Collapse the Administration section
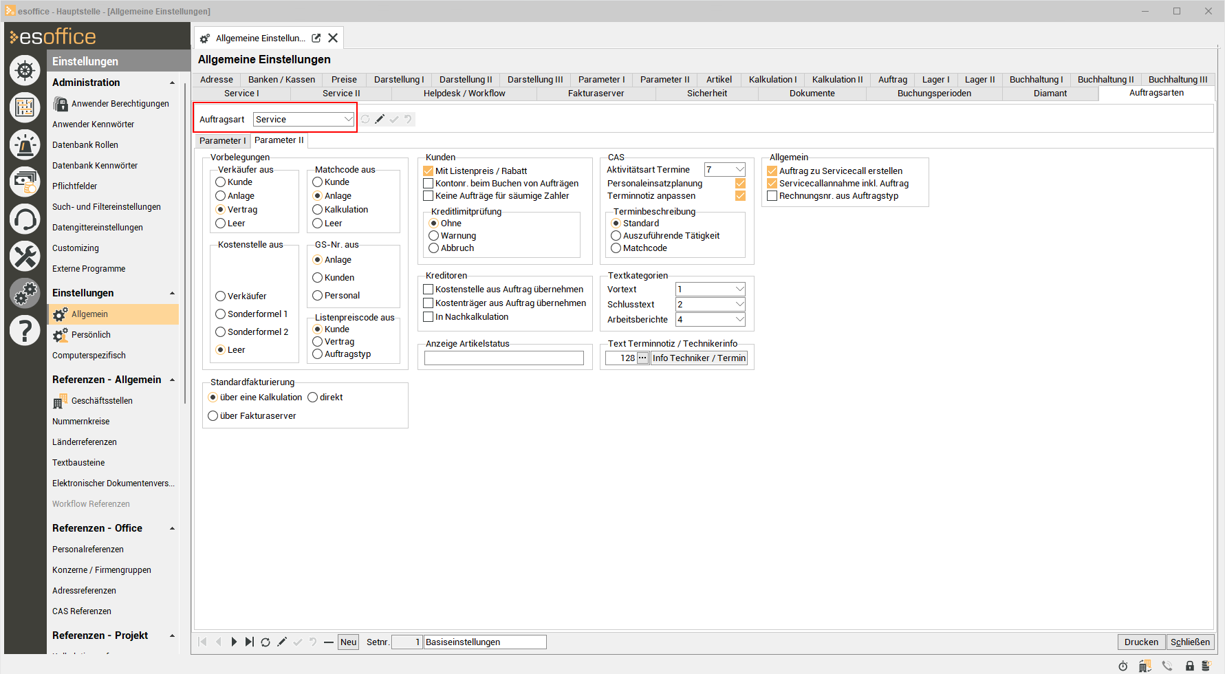Screen dimensions: 1225x674 (x=172, y=83)
